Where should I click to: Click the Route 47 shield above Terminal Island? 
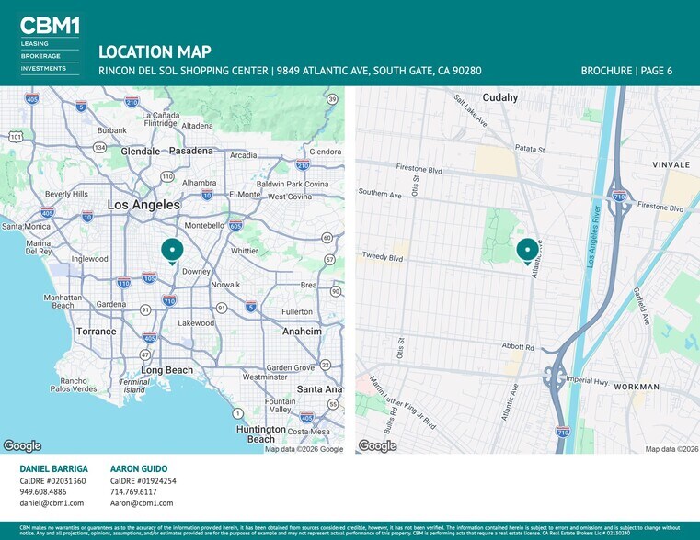pyautogui.click(x=145, y=354)
